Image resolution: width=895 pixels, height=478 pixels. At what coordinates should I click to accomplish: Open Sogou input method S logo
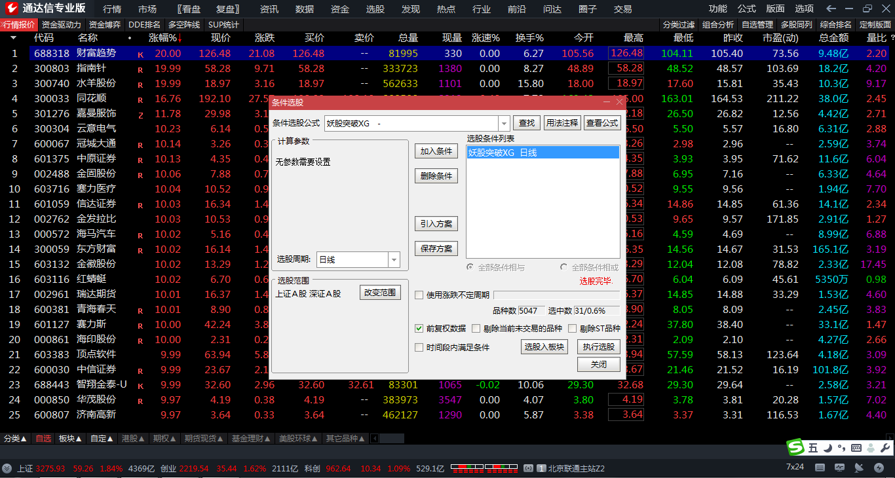[x=796, y=447]
